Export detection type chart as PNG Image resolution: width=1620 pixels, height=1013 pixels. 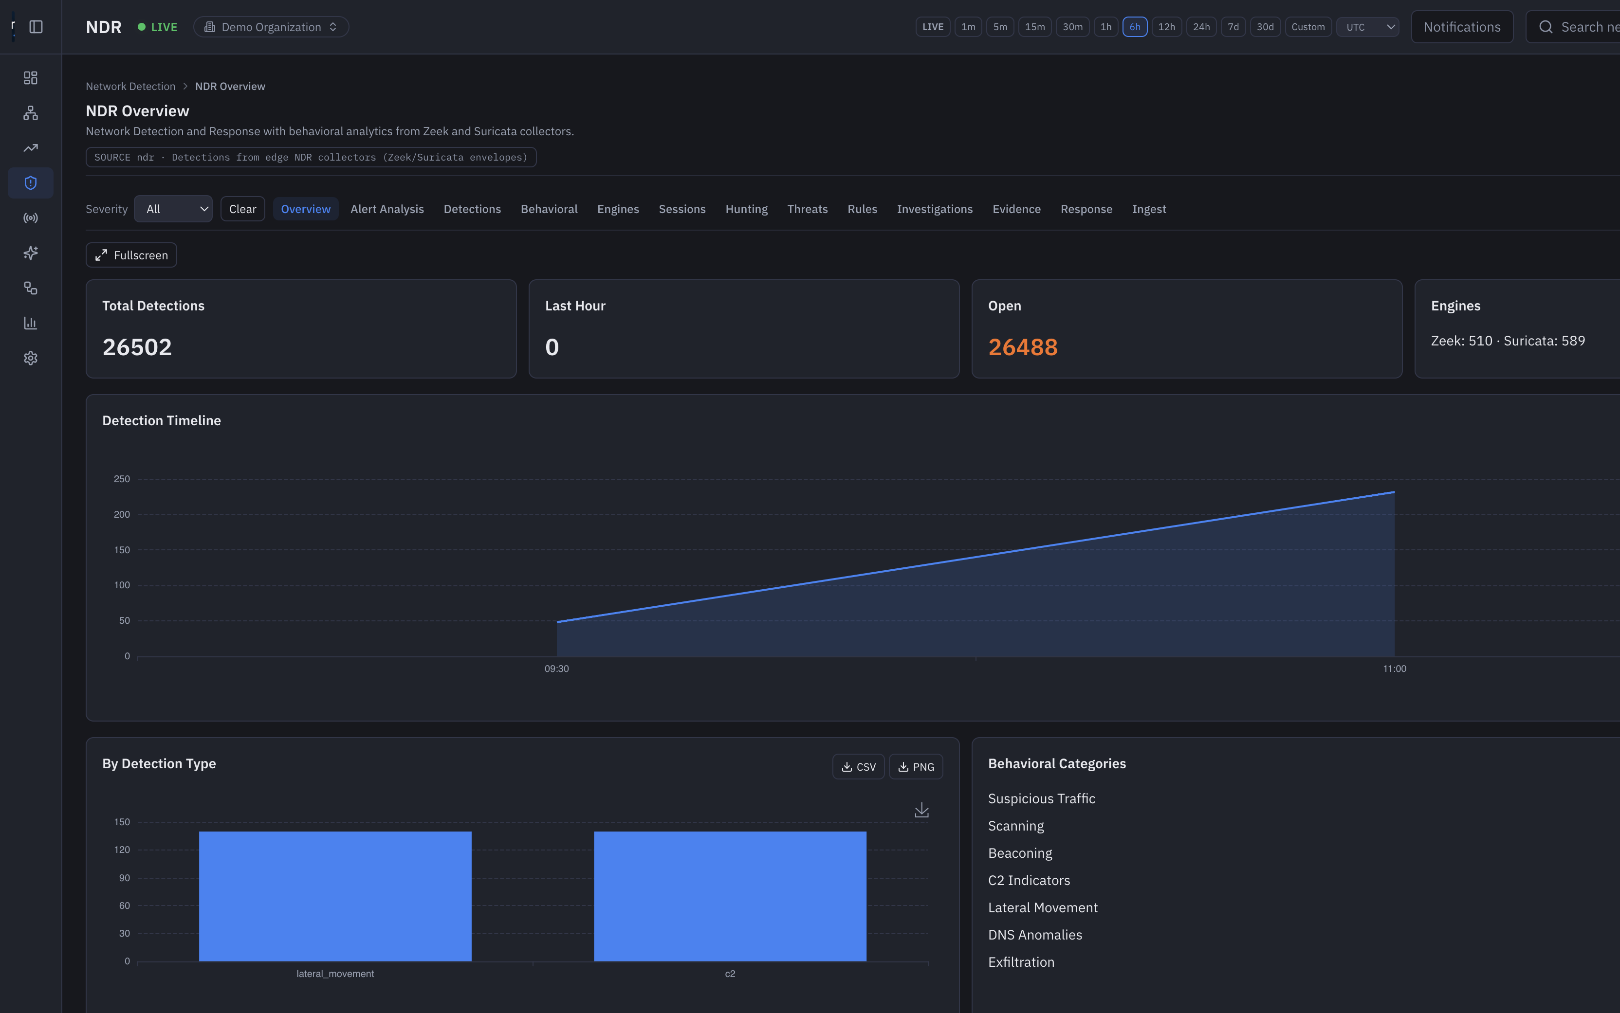[916, 766]
